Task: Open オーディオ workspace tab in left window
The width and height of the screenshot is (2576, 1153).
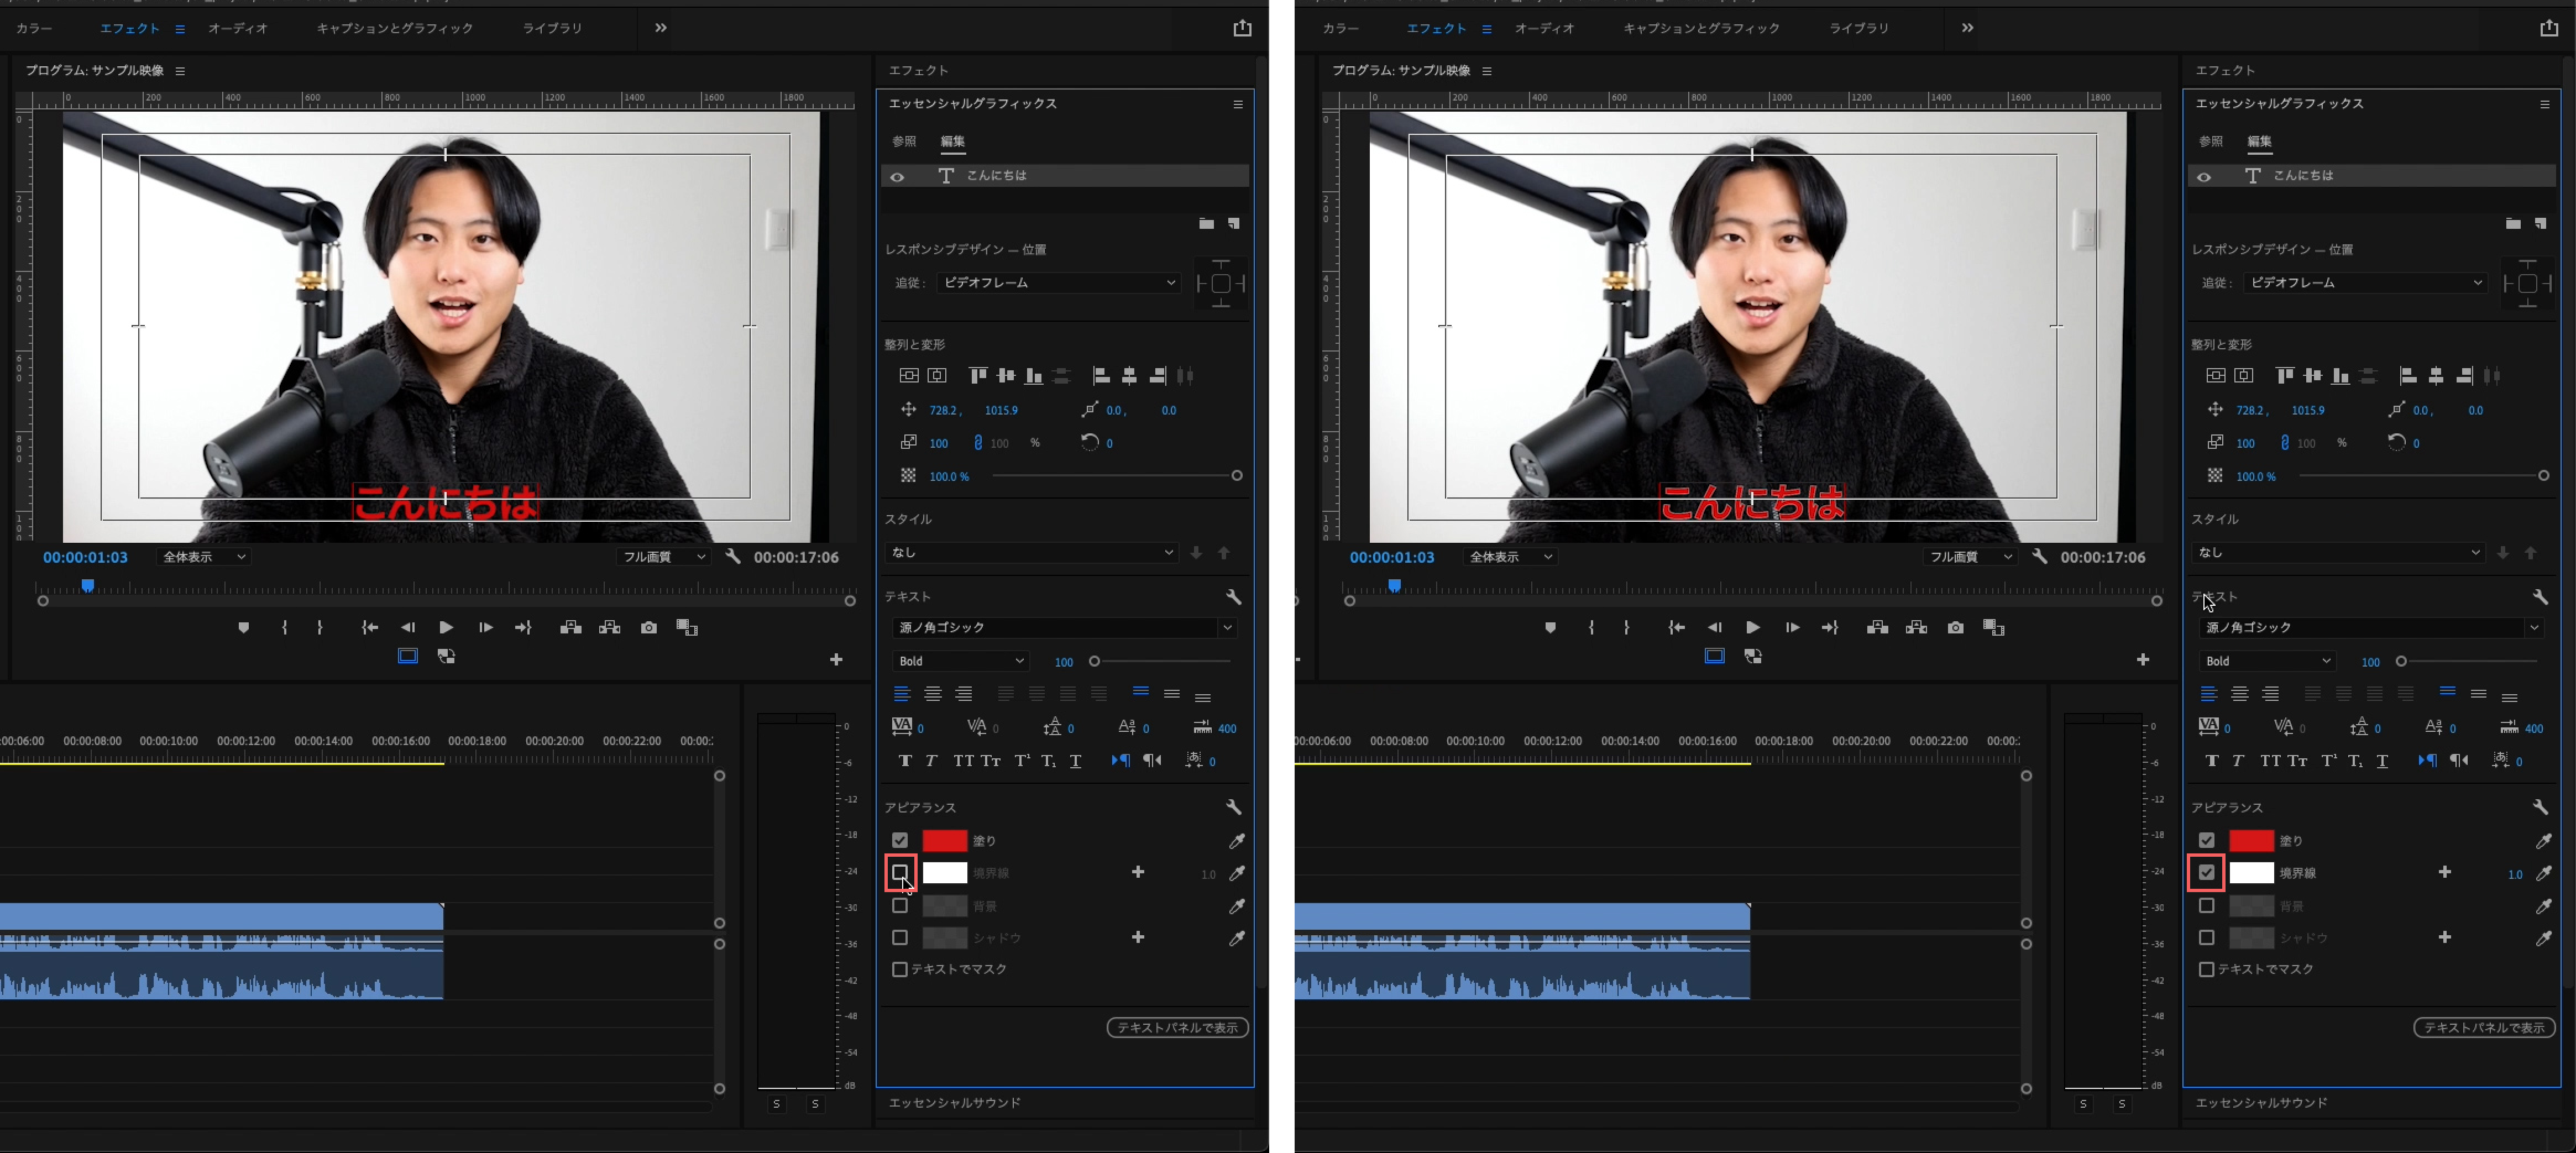Action: click(238, 28)
